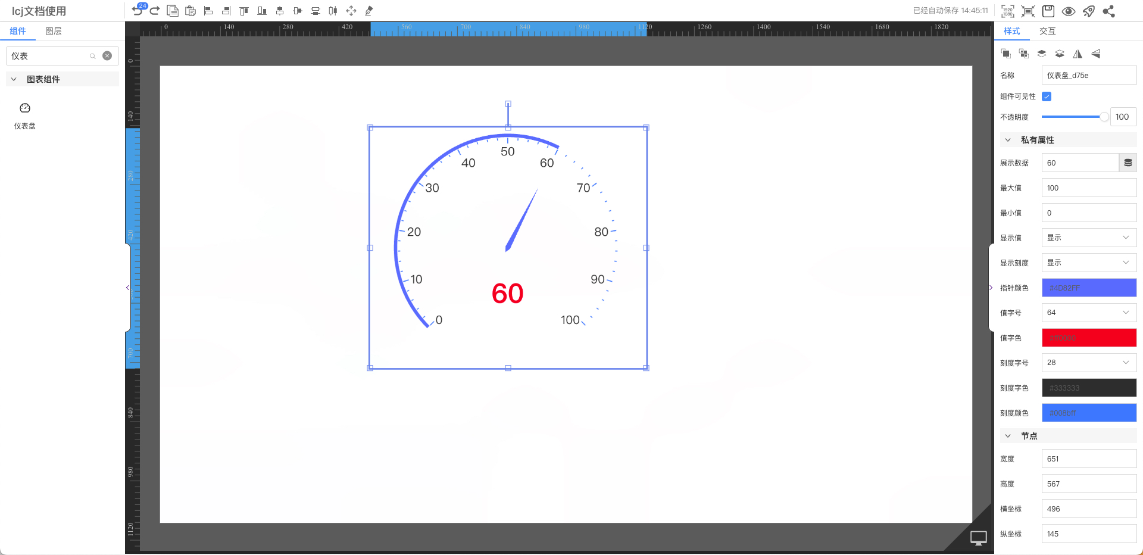Viewport: 1143px width, 555px height.
Task: Click the 展示数据 input field
Action: [x=1080, y=163]
